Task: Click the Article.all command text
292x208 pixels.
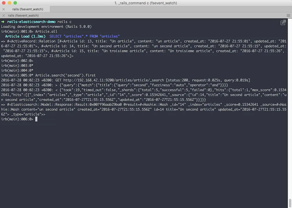Action: [x=46, y=31]
